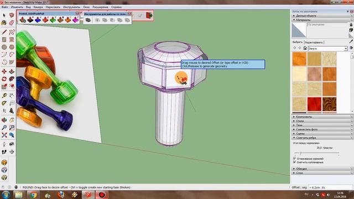
Task: Open Chrome from the taskbar
Action: [x=33, y=195]
